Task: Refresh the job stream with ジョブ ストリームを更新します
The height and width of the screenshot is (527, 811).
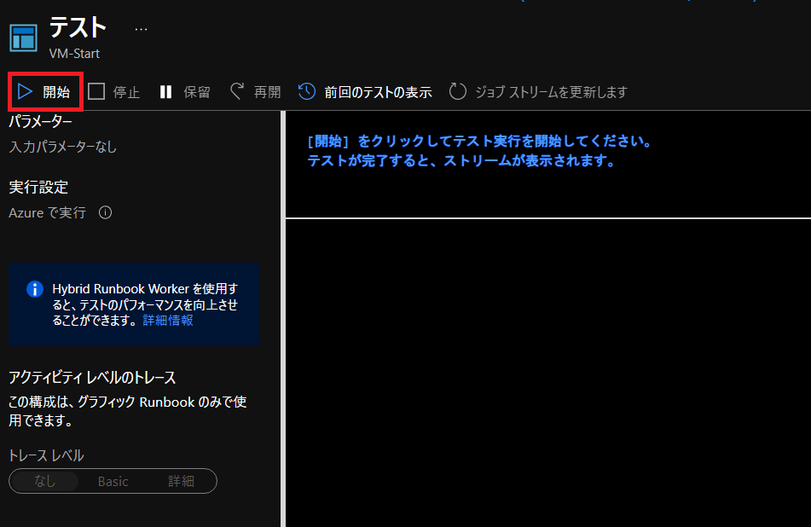Action: (538, 92)
